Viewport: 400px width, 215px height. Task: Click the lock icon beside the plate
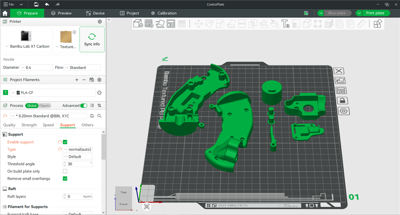click(x=342, y=101)
